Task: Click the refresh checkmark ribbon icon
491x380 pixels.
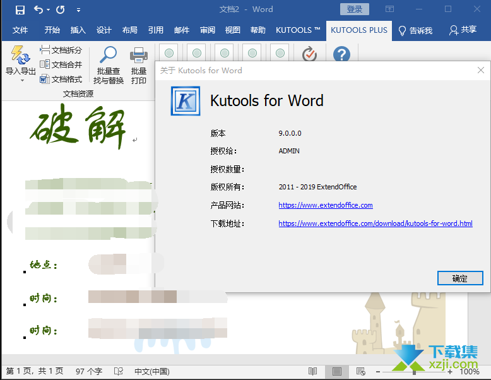Action: [x=309, y=54]
